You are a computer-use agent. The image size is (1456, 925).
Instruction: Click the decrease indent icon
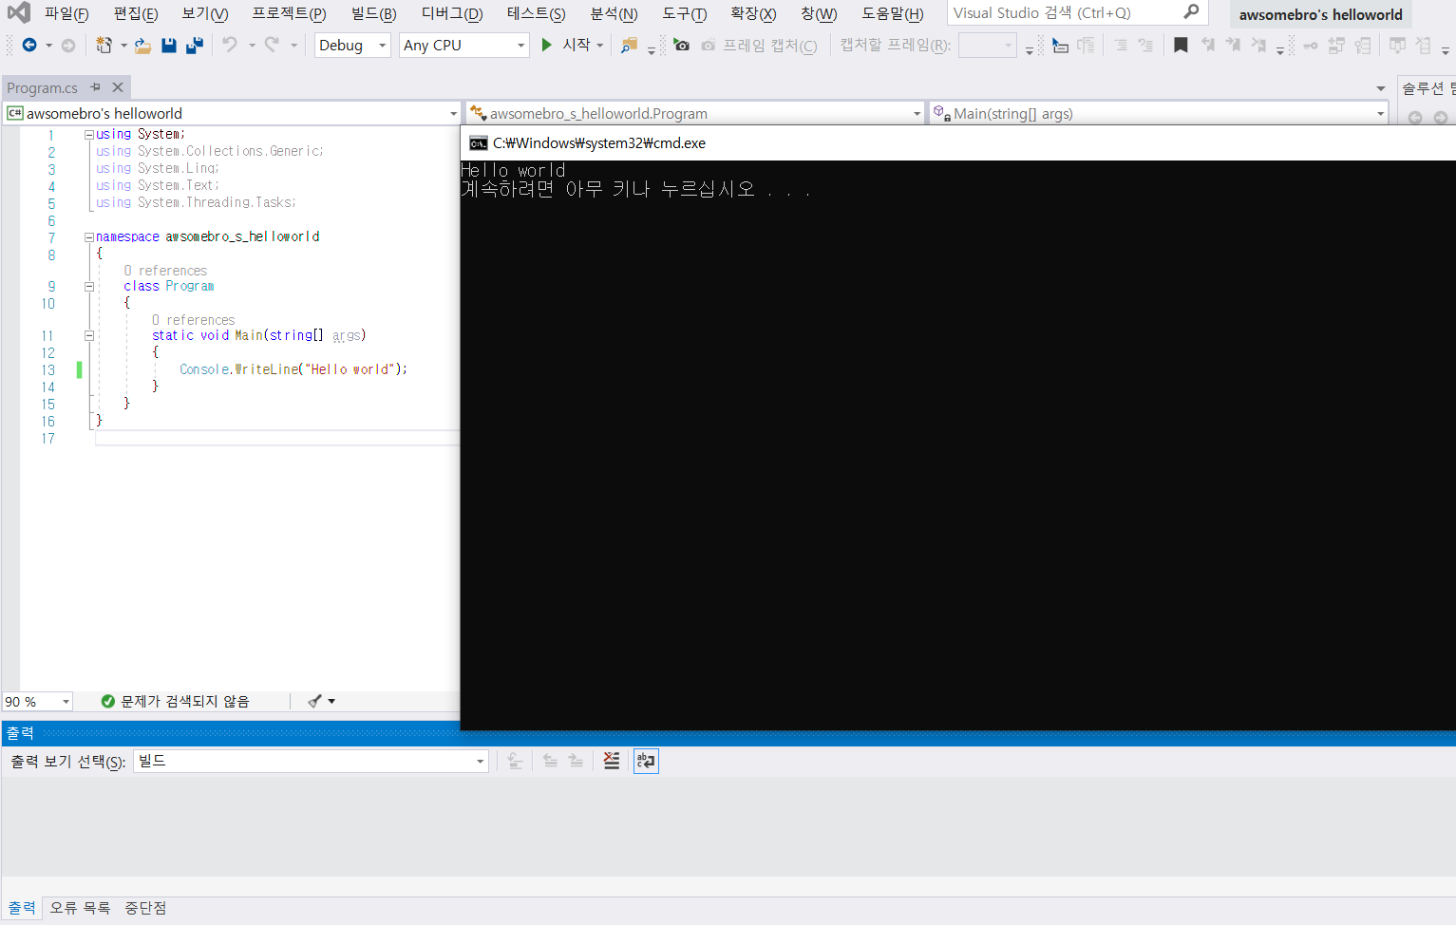[1121, 45]
